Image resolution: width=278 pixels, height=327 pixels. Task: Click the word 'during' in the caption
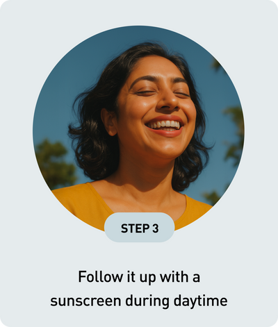[147, 301]
